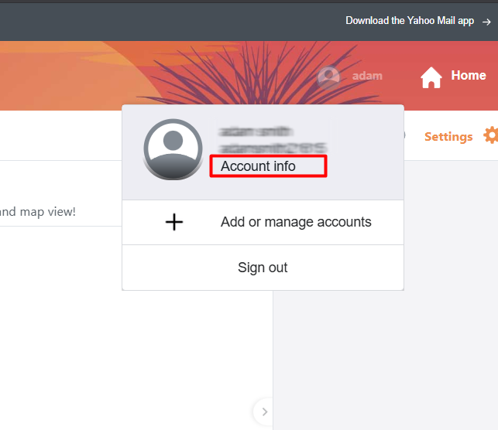
Task: Click the Home house icon
Action: [431, 77]
